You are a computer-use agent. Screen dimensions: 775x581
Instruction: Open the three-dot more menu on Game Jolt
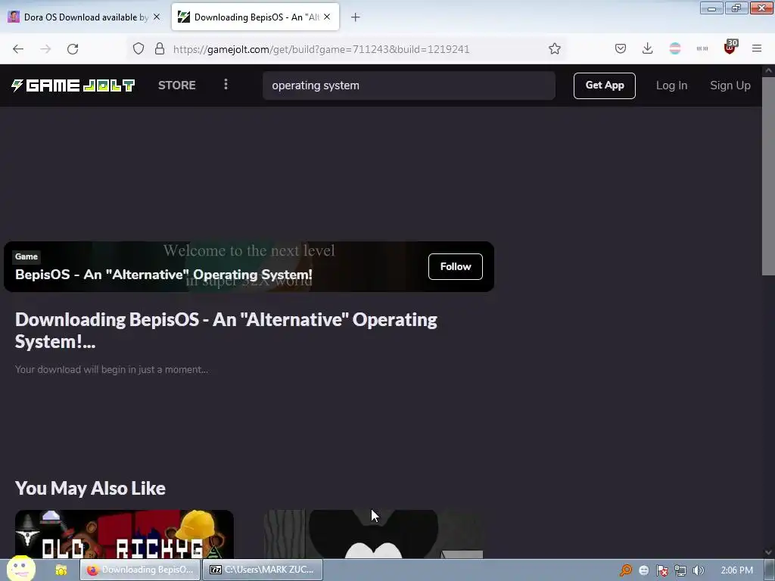(x=226, y=85)
